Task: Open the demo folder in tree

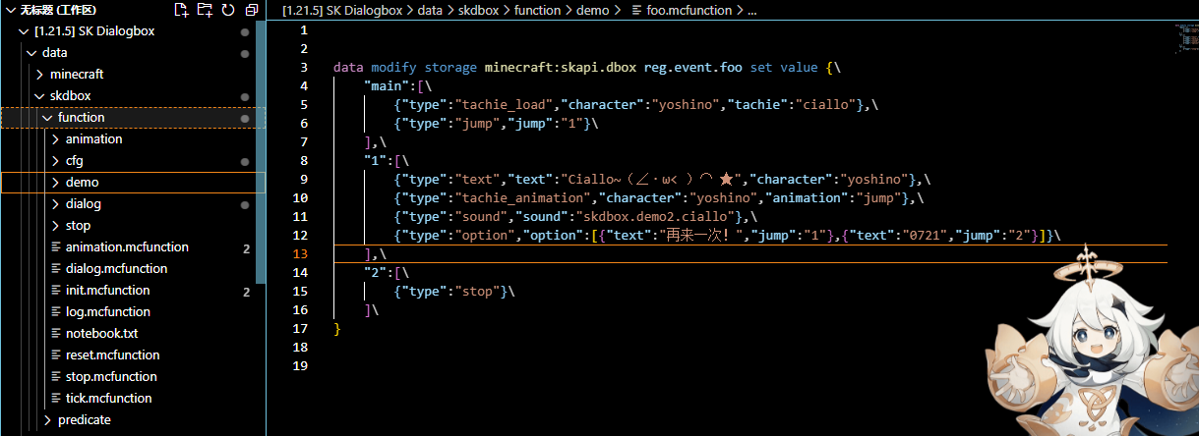Action: [x=82, y=183]
